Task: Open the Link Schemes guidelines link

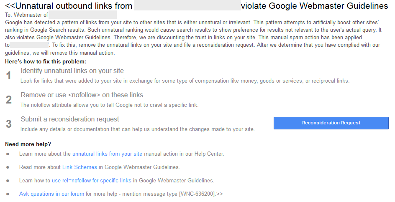Action: tap(80, 167)
